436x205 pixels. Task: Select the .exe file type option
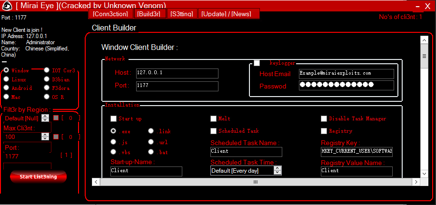tap(113, 130)
